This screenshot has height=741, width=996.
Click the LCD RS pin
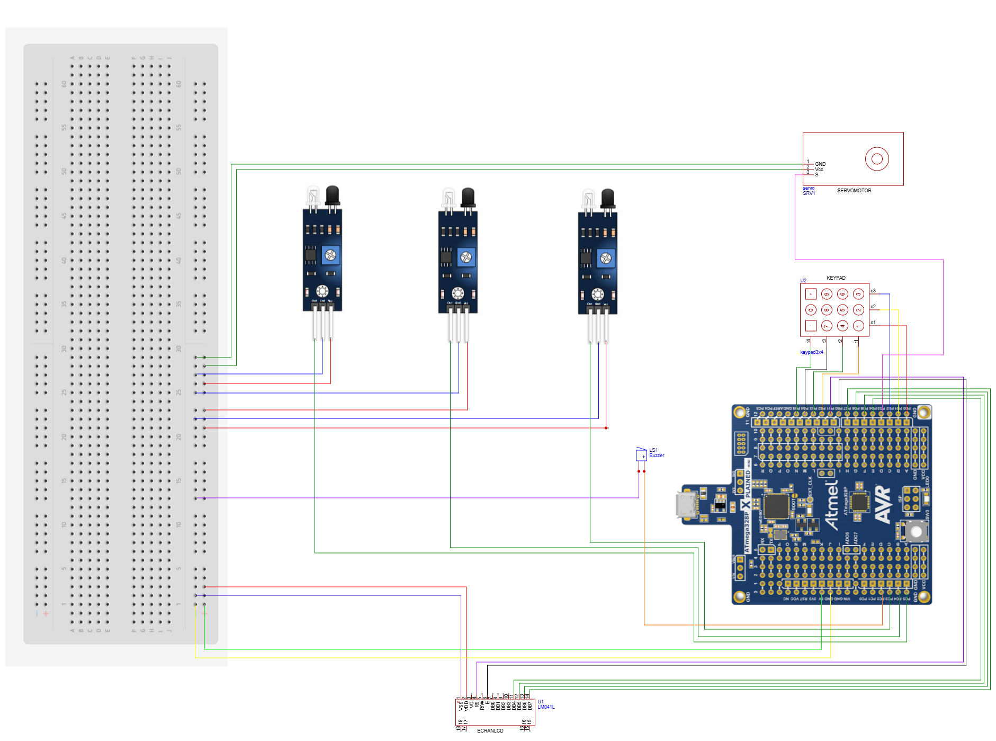(x=477, y=705)
